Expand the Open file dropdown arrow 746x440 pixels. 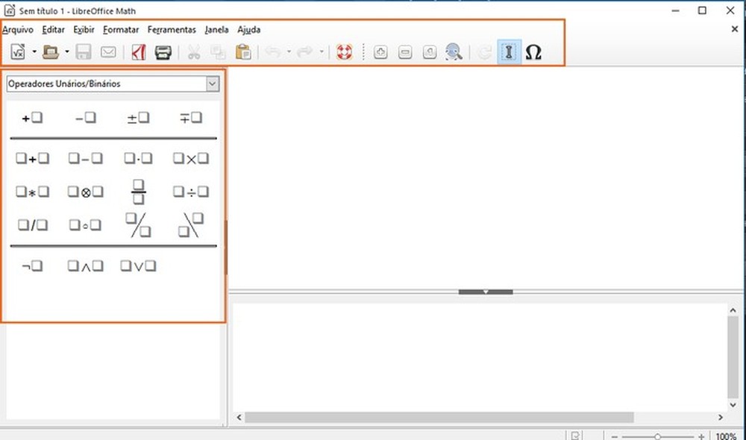click(66, 52)
